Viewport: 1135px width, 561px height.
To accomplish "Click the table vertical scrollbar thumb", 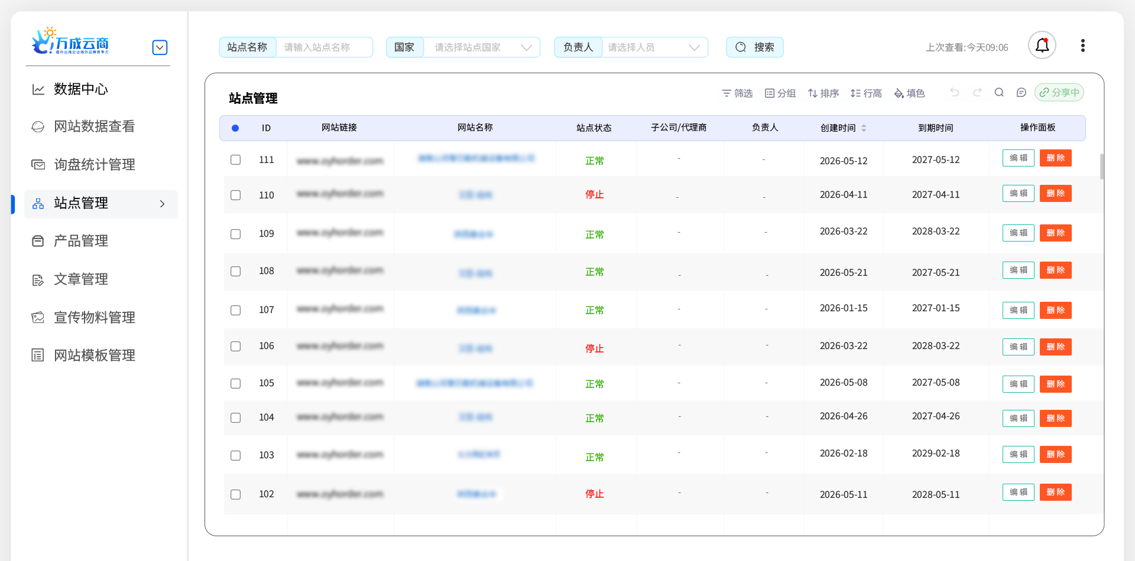I will (1102, 167).
